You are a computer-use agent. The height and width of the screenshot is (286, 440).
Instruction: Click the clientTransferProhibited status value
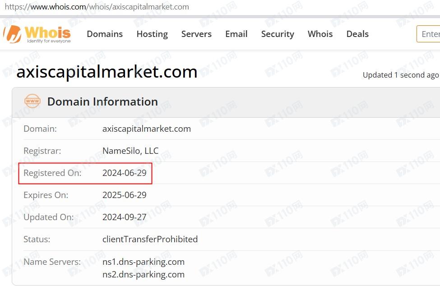150,239
